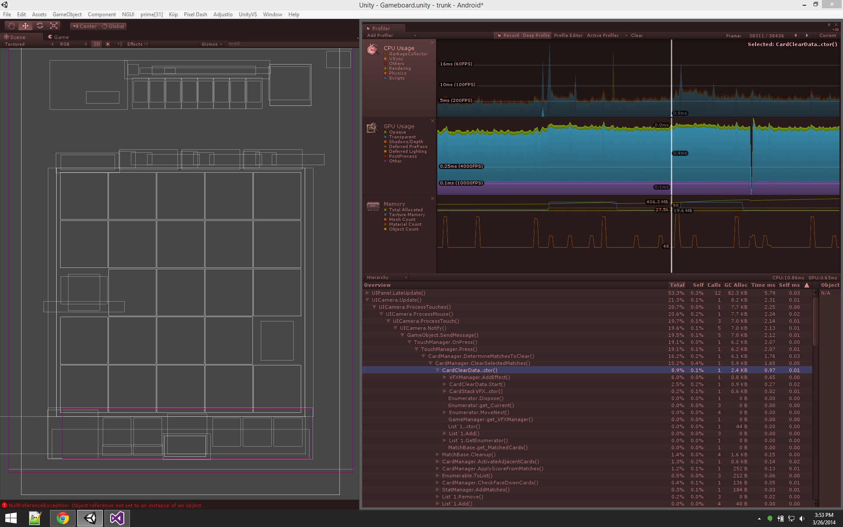Click the scene search All field

[x=292, y=44]
